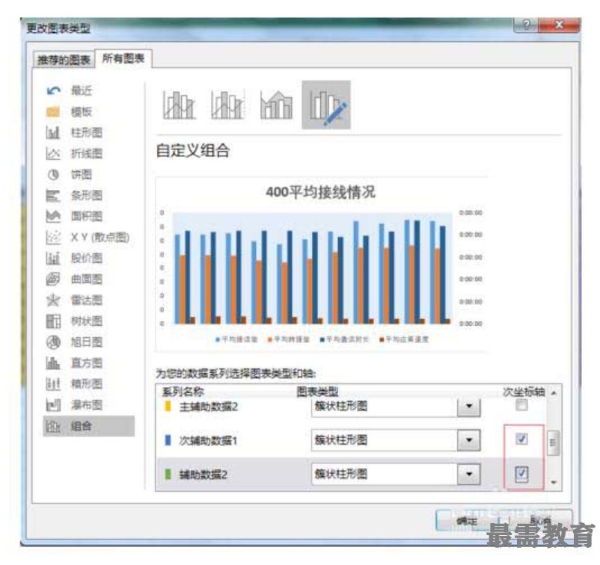600x565 pixels.
Task: Select the Recent (最近) chart category icon
Action: point(53,91)
